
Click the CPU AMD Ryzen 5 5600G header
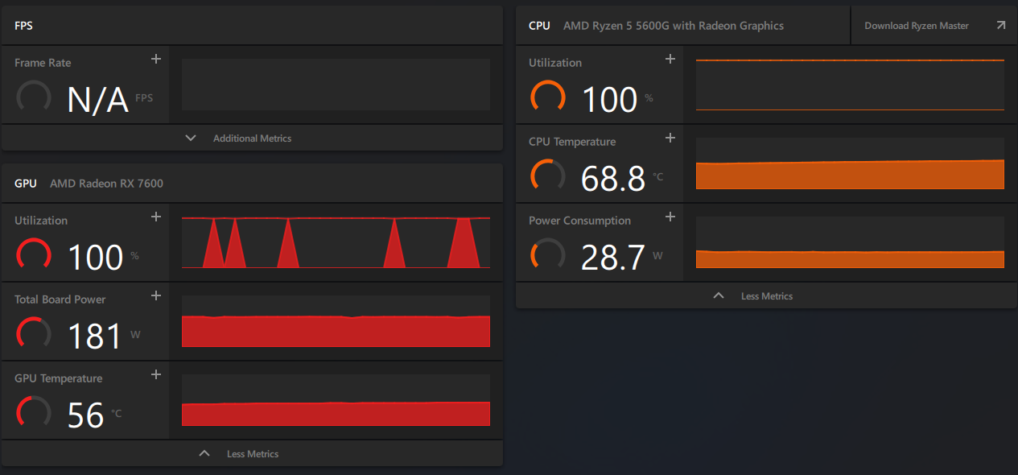pyautogui.click(x=682, y=26)
